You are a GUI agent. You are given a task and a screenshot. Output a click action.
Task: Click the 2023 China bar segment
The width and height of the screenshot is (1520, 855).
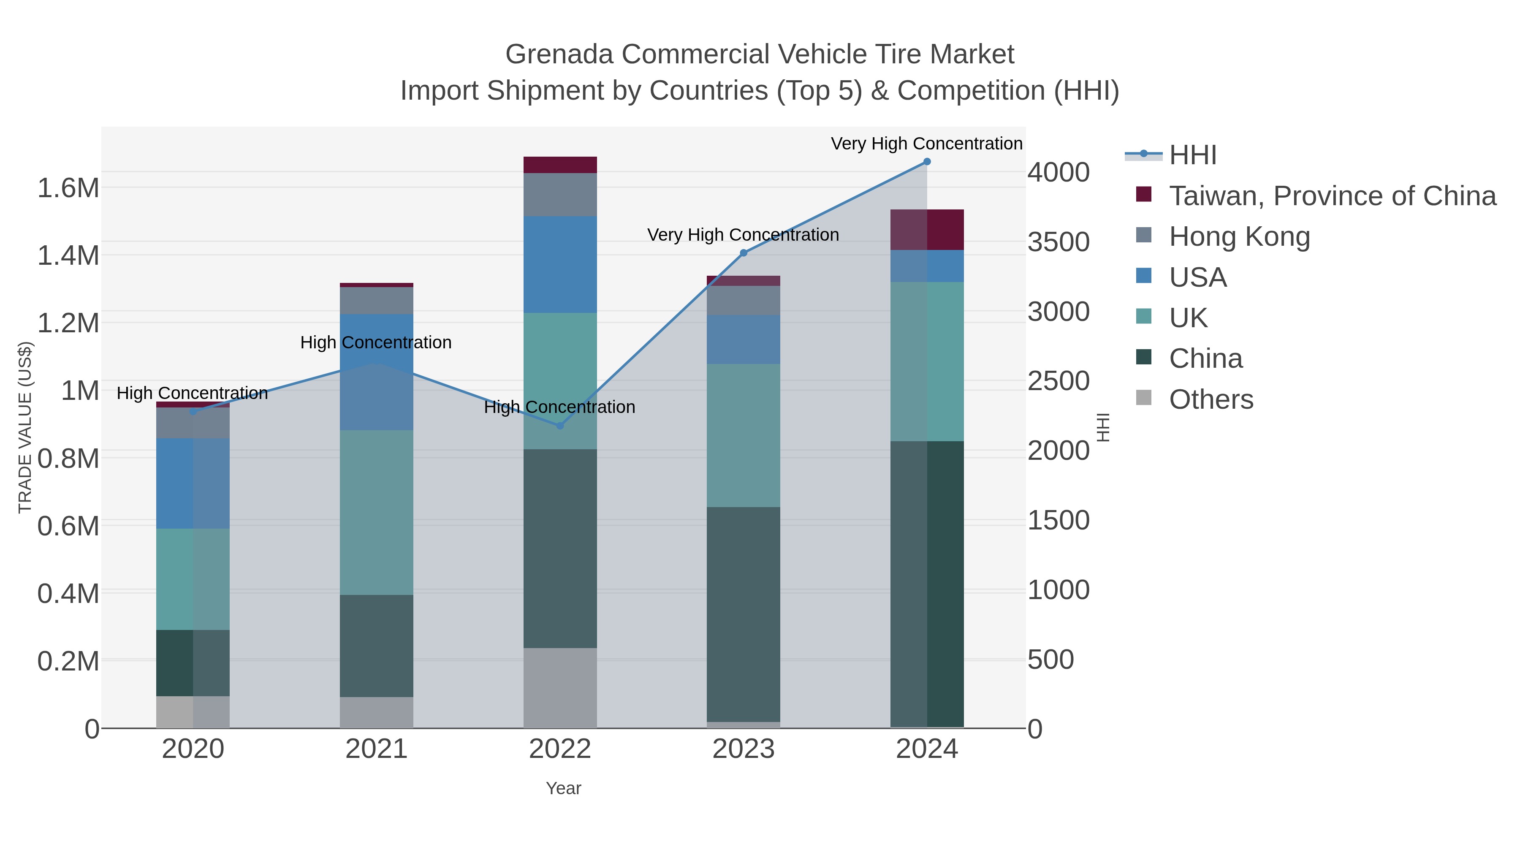[x=744, y=614]
